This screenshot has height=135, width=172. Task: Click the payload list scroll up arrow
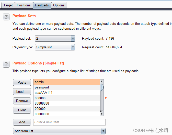[101, 82]
